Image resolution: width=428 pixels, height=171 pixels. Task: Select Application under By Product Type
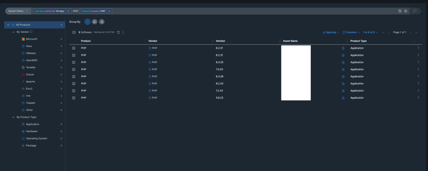(32, 124)
